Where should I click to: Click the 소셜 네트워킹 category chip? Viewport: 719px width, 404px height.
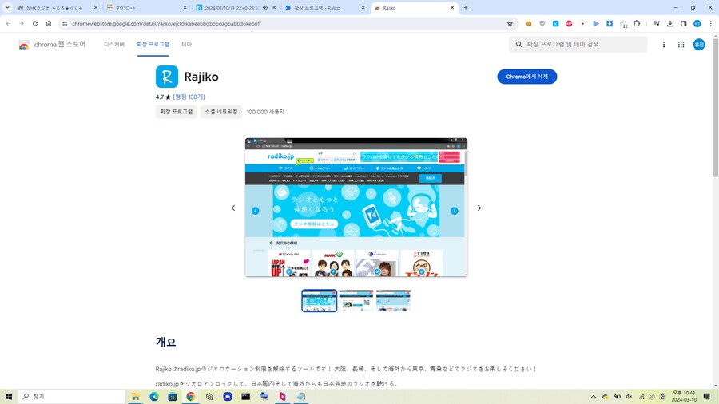point(221,112)
